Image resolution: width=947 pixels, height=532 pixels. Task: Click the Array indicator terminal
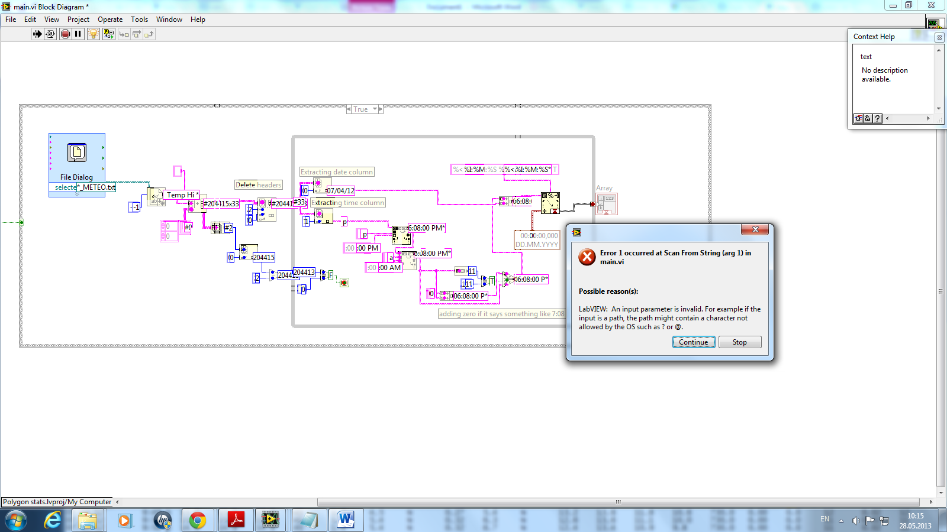(607, 204)
